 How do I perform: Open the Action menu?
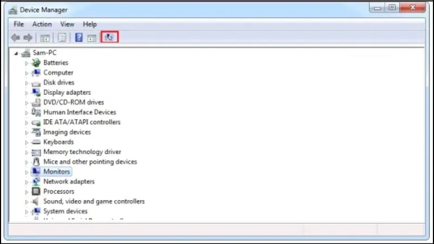click(x=42, y=24)
